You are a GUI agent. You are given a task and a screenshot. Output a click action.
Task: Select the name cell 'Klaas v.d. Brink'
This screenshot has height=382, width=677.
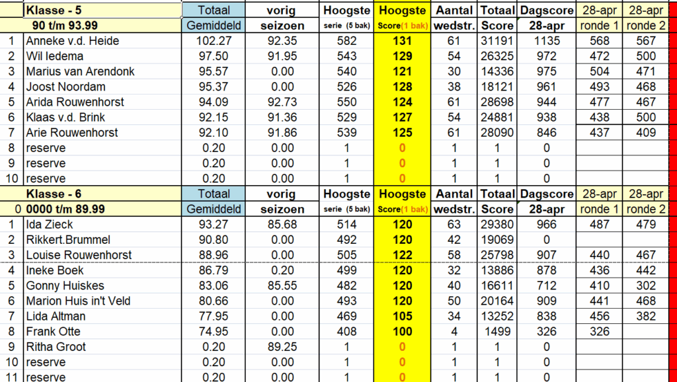tap(102, 118)
